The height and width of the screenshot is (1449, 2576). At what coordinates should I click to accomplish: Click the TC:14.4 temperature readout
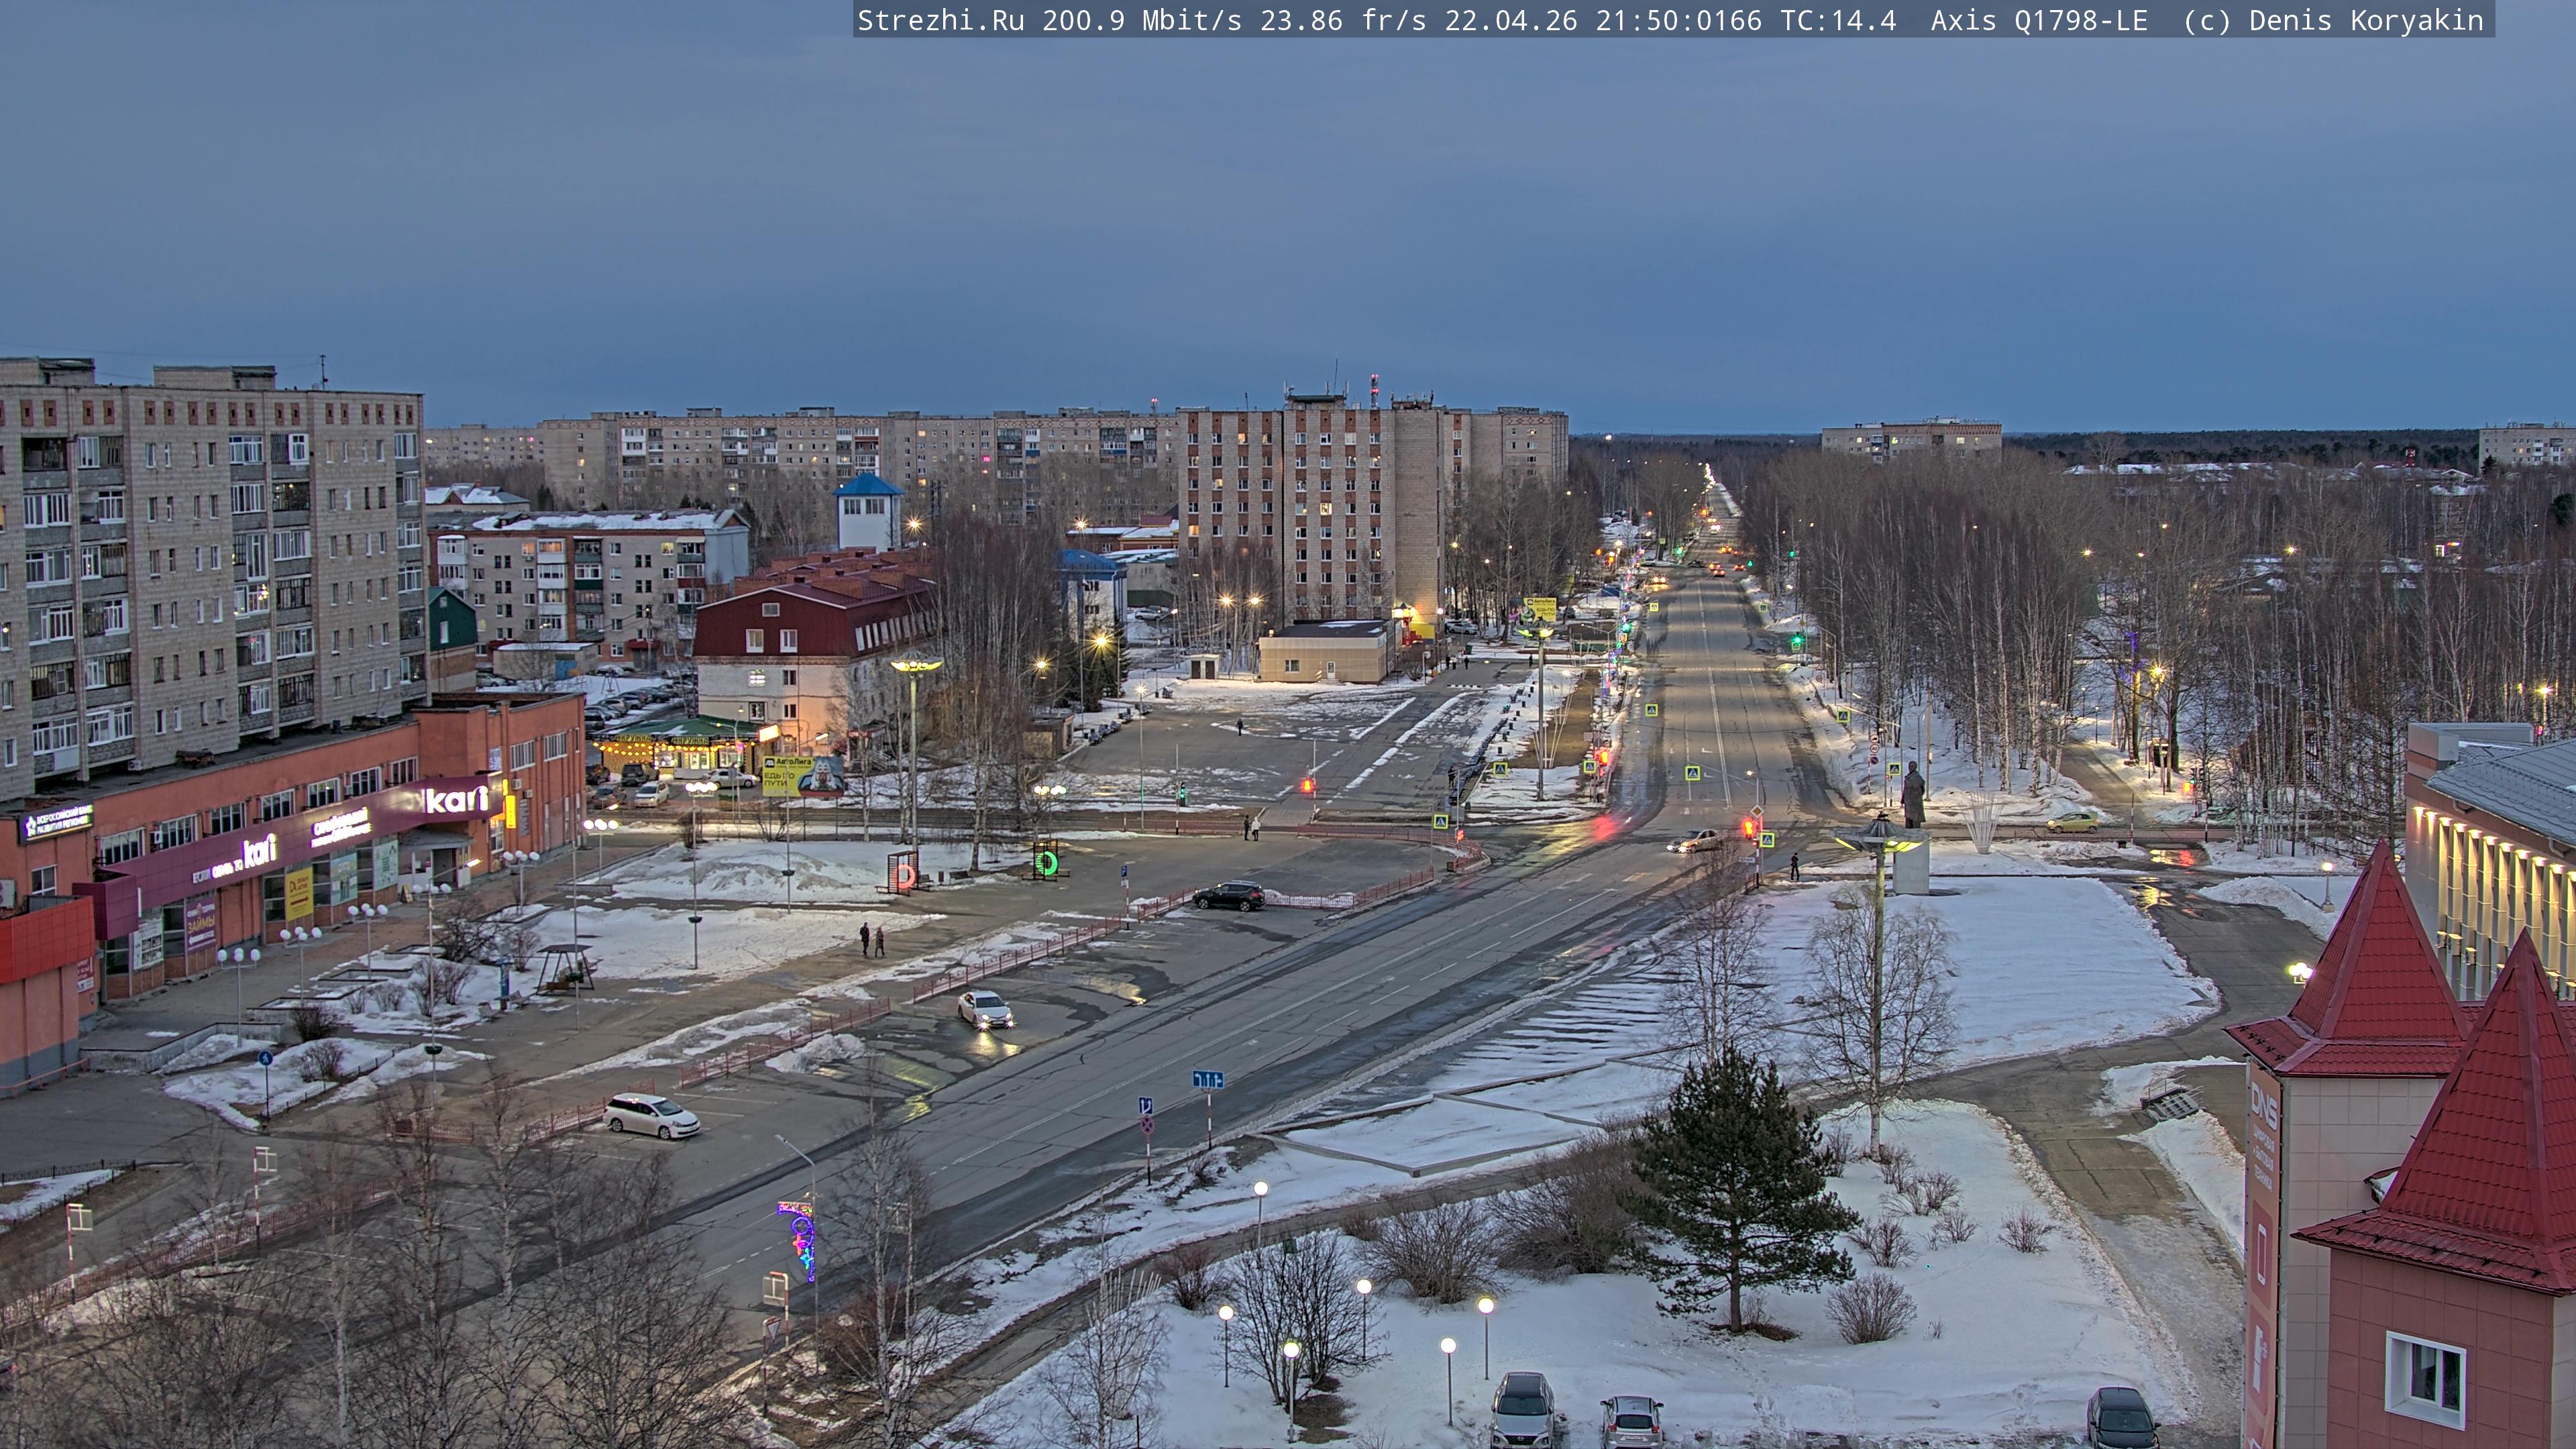[1837, 20]
